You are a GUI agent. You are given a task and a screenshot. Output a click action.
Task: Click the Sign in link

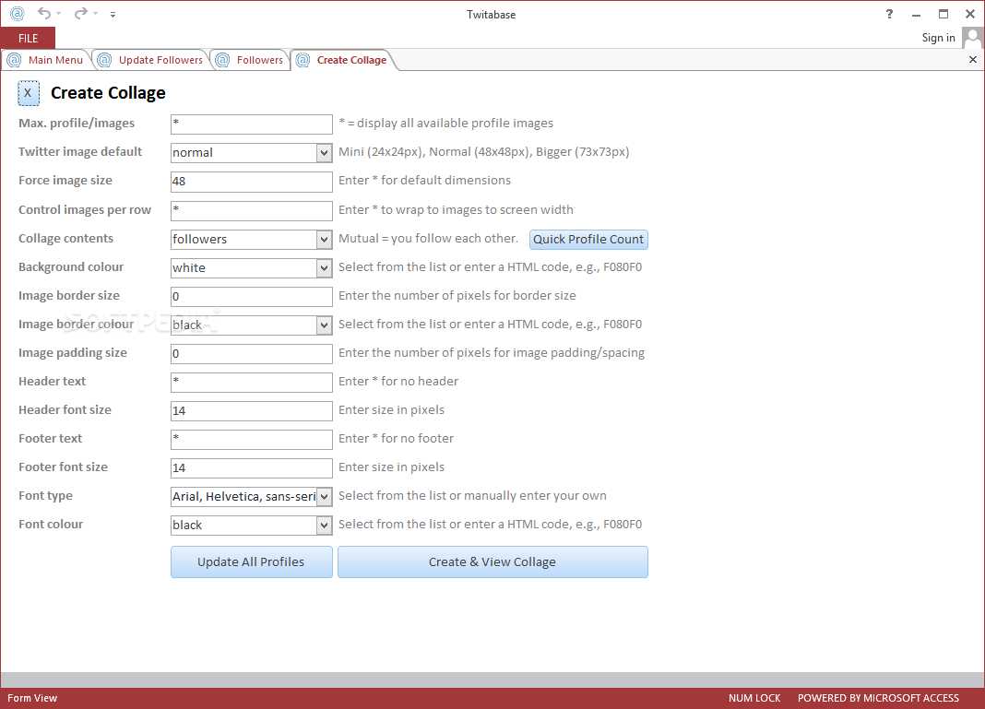point(938,38)
